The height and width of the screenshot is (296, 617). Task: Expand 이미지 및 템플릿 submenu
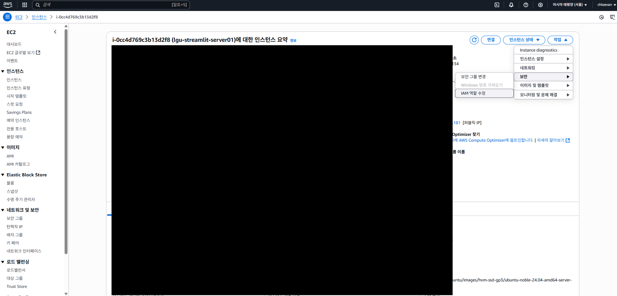point(544,86)
